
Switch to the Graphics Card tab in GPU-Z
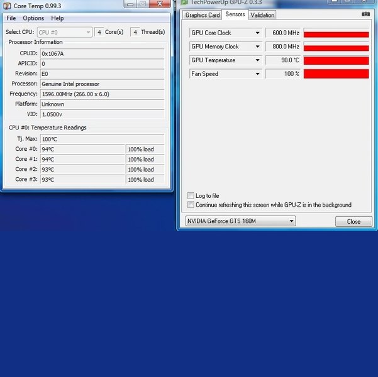[203, 15]
